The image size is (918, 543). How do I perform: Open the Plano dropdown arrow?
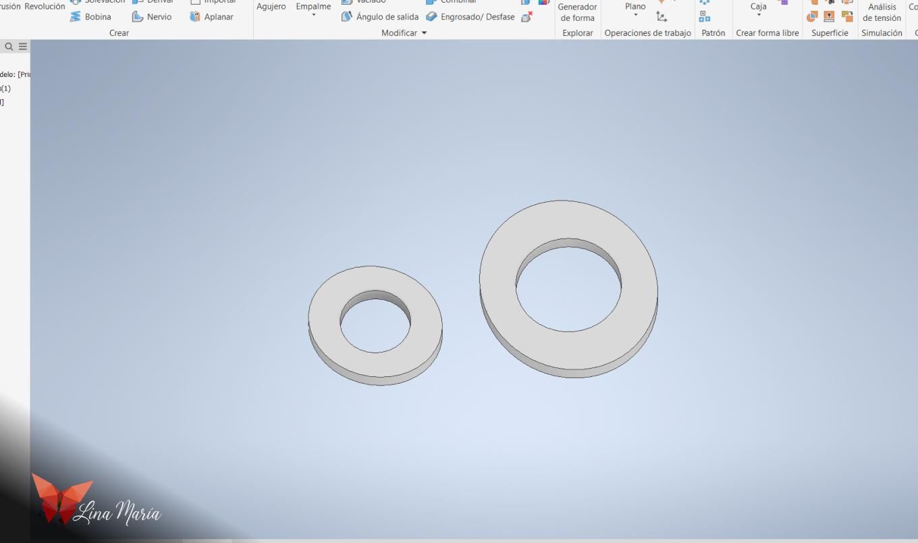click(635, 15)
